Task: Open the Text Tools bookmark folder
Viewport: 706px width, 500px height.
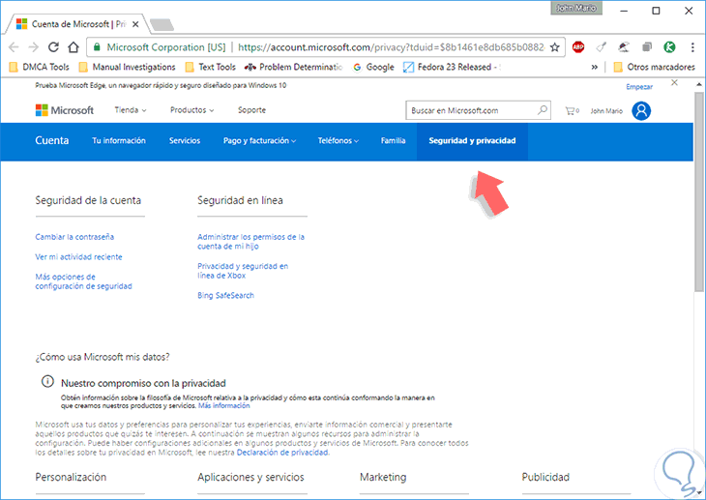Action: 210,67
